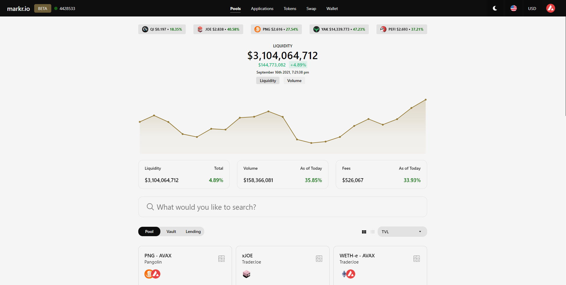Click the markr.io logo

(19, 9)
